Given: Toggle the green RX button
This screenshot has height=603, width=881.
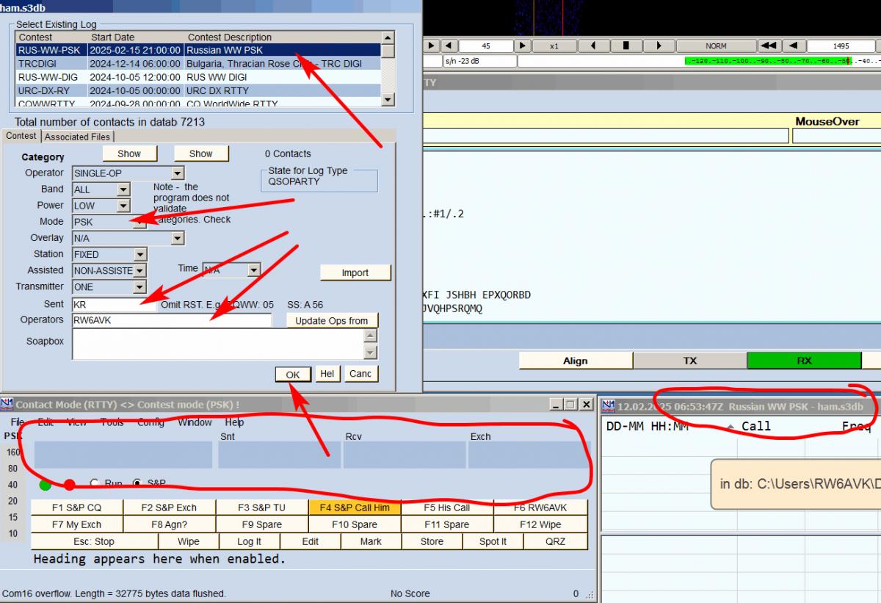Looking at the screenshot, I should point(804,361).
